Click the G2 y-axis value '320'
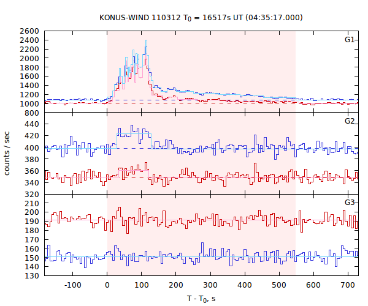The height and width of the screenshot is (306, 368). 32,195
